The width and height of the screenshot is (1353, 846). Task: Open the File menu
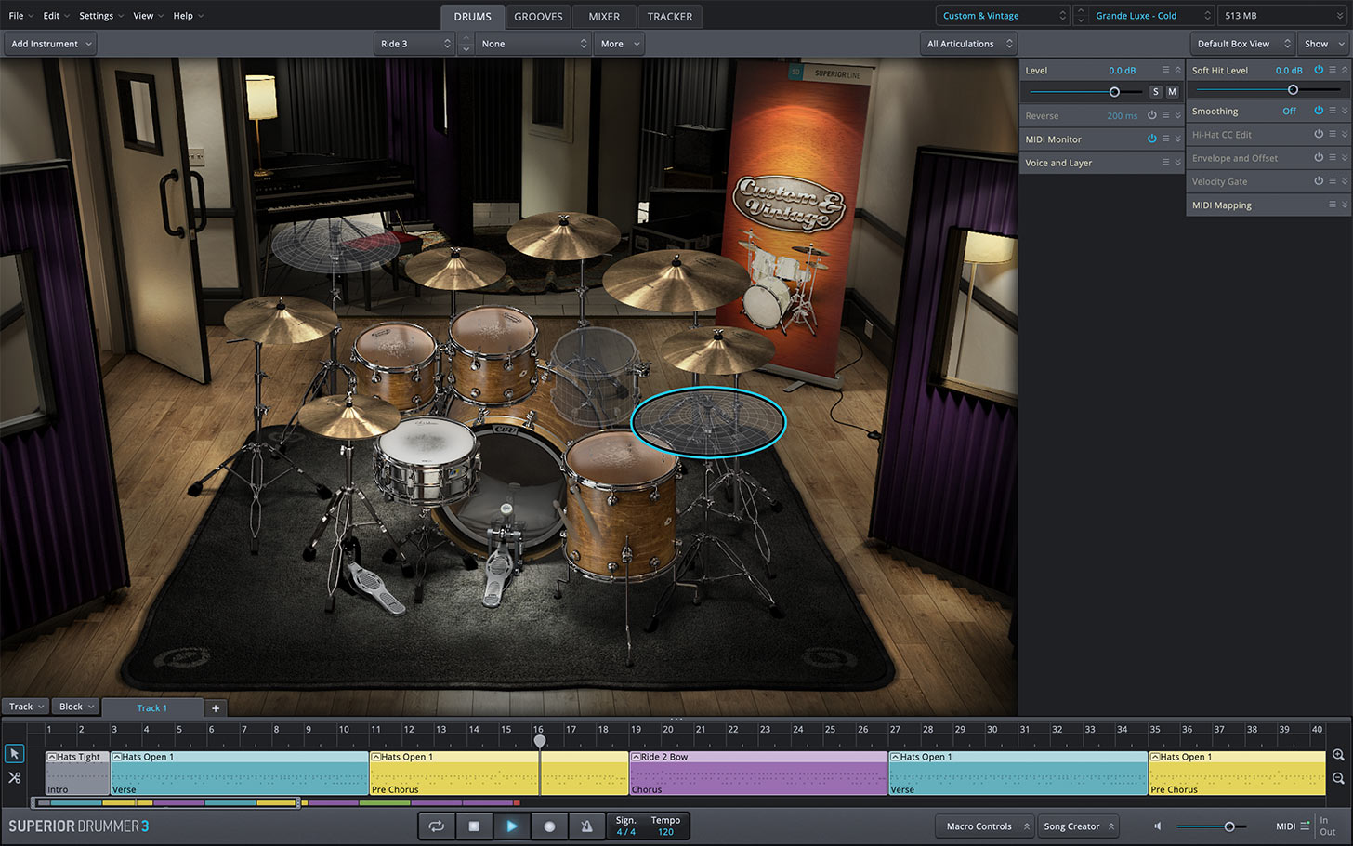[x=20, y=16]
